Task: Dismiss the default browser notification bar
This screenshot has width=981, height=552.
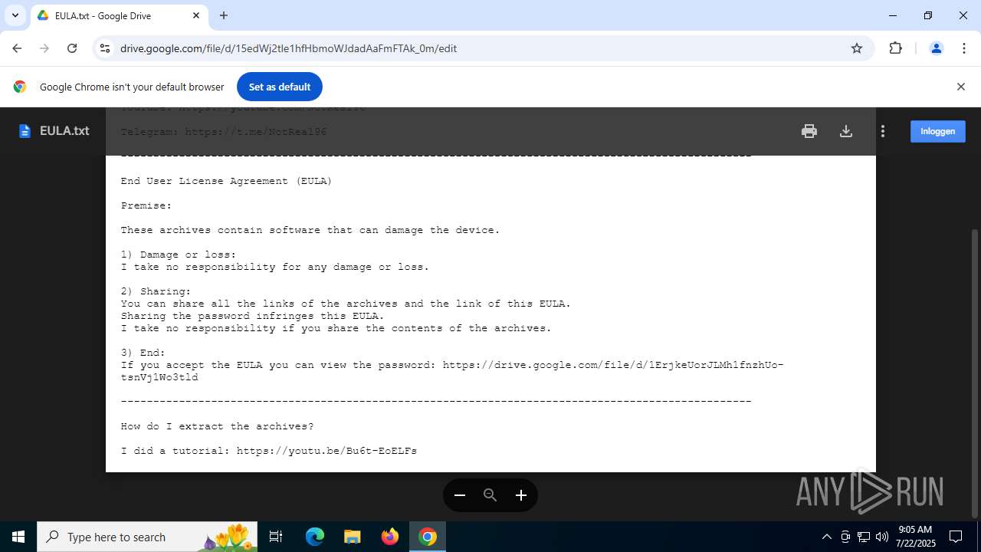Action: coord(960,87)
